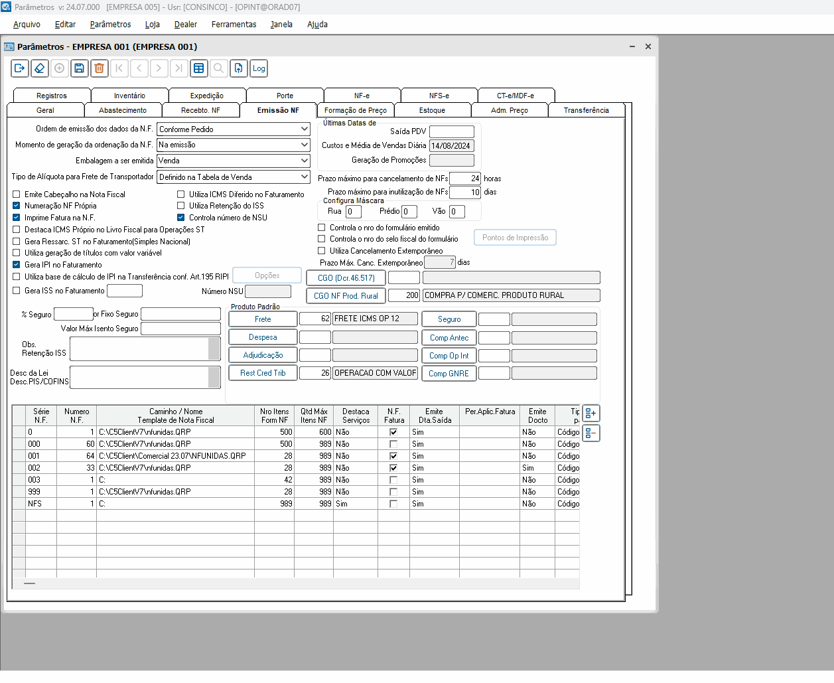
Task: Save with the floppy disk icon
Action: point(80,68)
